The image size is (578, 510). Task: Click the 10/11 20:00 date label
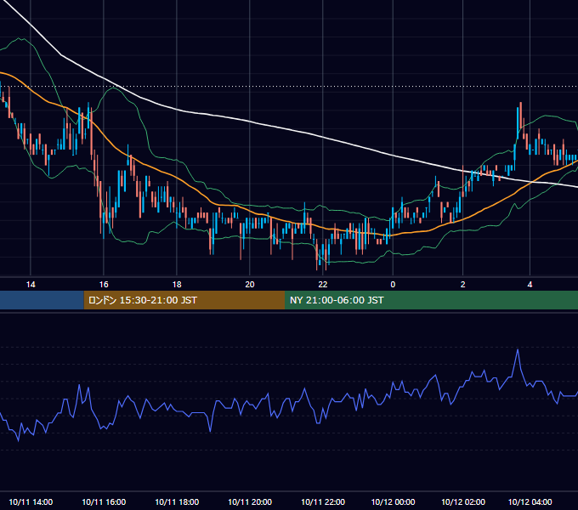pos(250,501)
